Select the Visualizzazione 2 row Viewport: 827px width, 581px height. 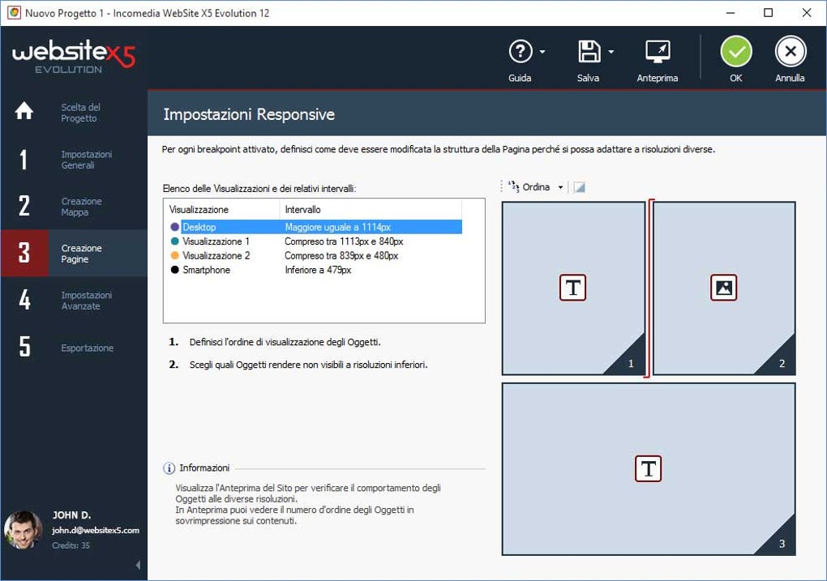[315, 255]
